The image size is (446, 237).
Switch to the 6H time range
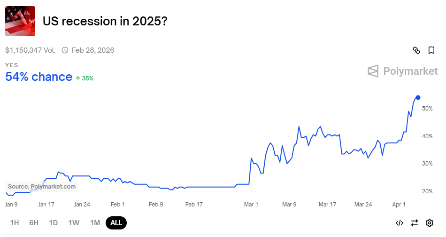pyautogui.click(x=34, y=223)
